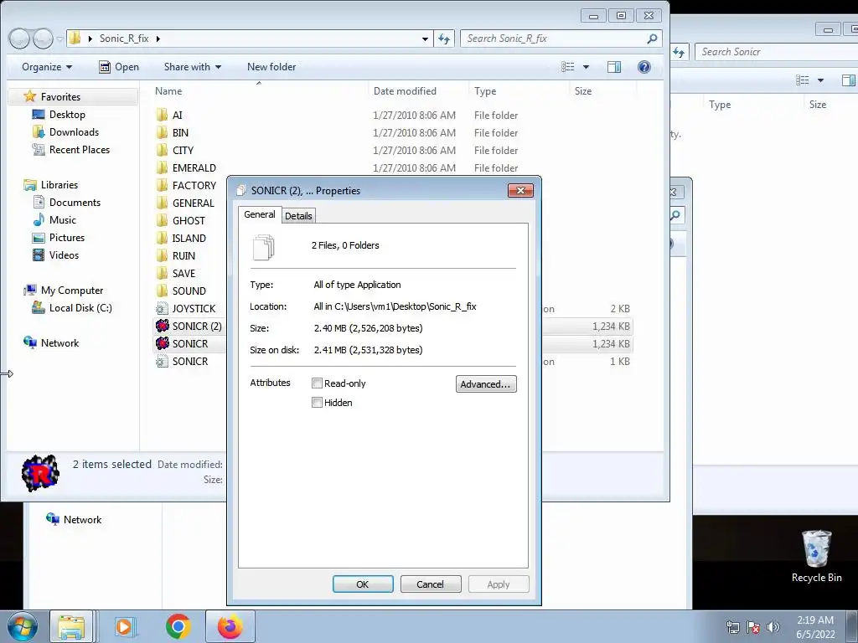Open the Help question mark icon

pos(644,67)
